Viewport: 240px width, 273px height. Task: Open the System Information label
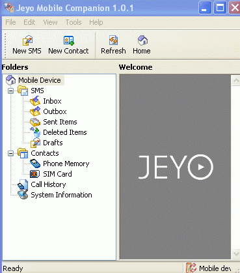click(x=61, y=195)
